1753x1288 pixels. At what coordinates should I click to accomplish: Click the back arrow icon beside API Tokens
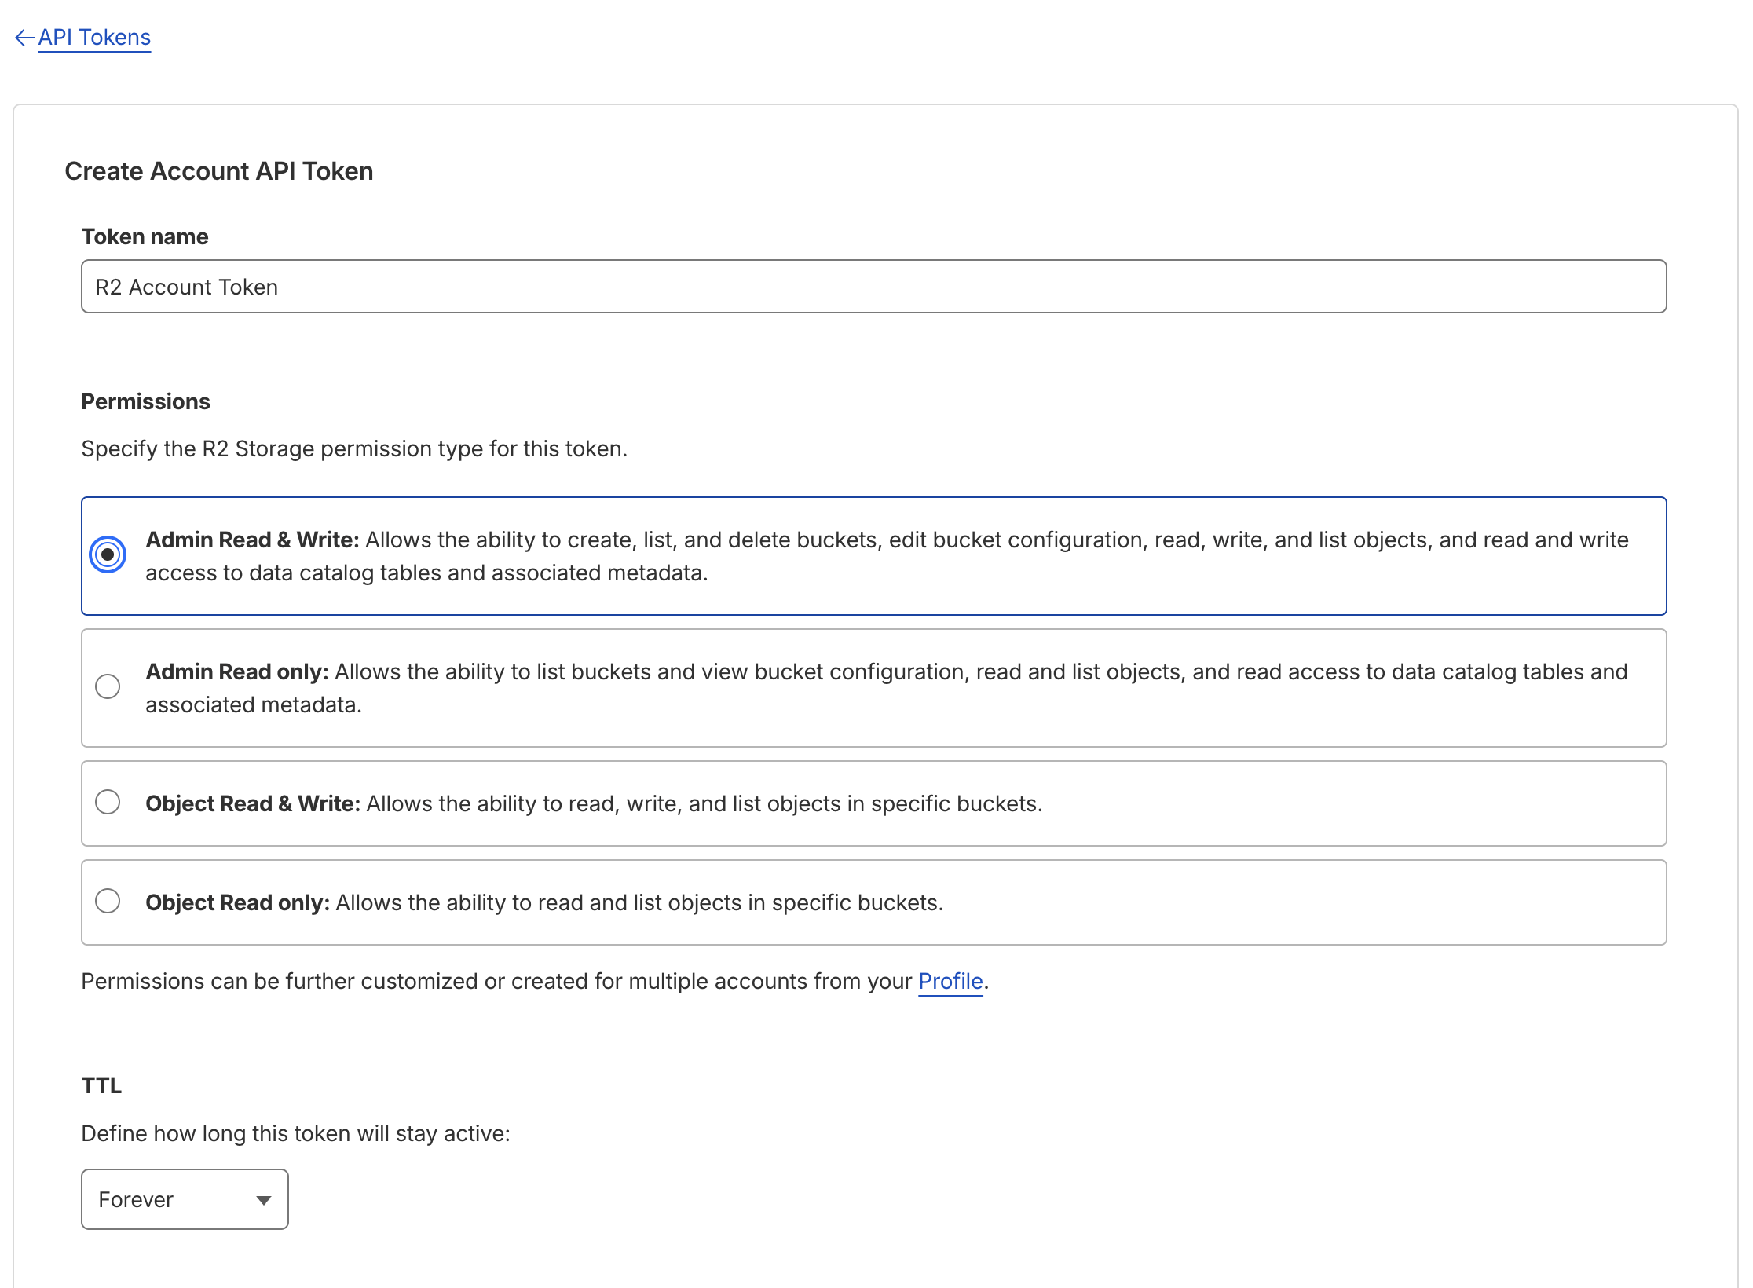[24, 38]
